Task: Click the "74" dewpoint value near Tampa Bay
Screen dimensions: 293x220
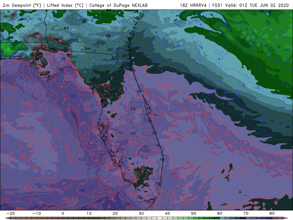Action: pos(105,140)
